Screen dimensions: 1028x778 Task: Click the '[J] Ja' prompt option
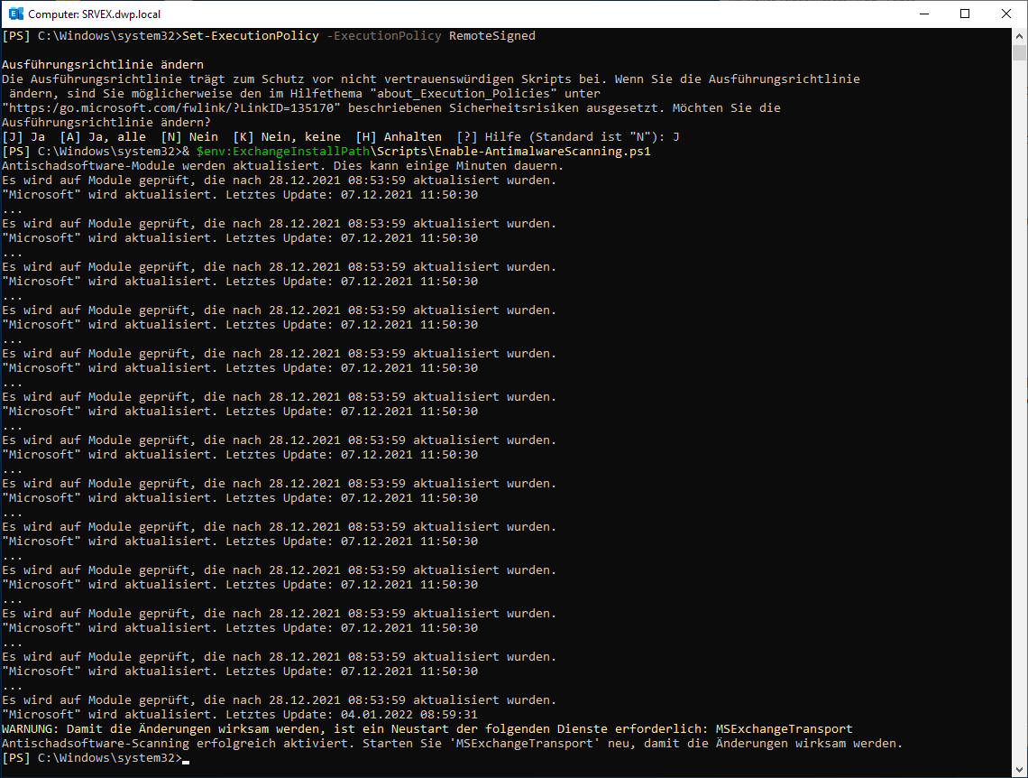pyautogui.click(x=23, y=136)
